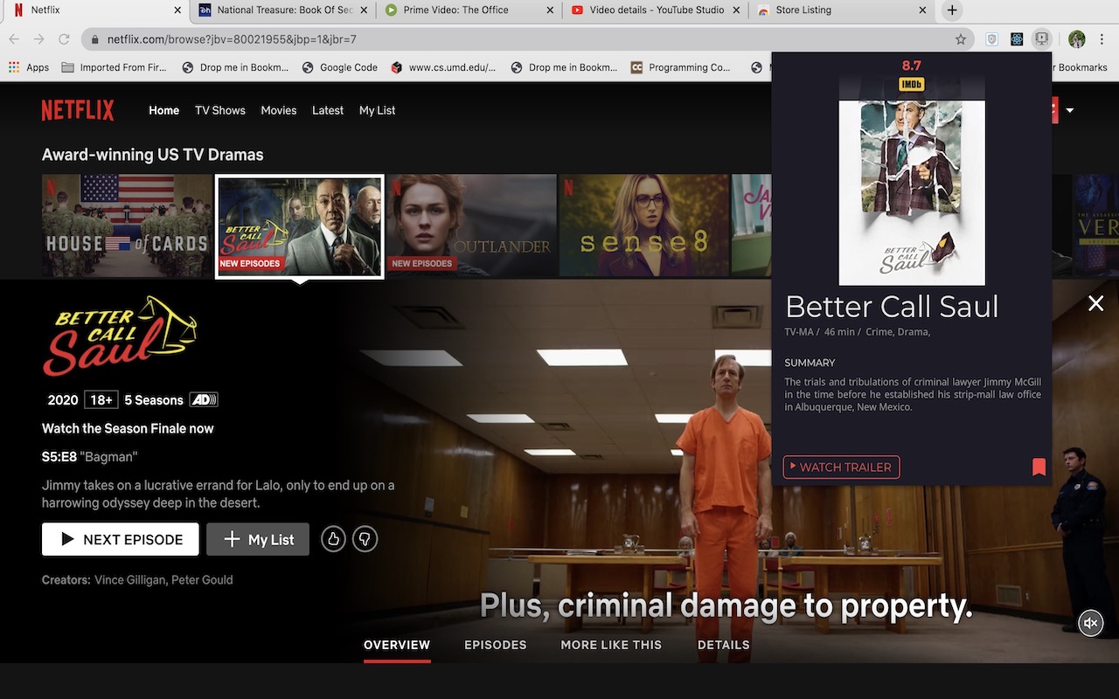Bookmark this page with the star icon

point(961,39)
